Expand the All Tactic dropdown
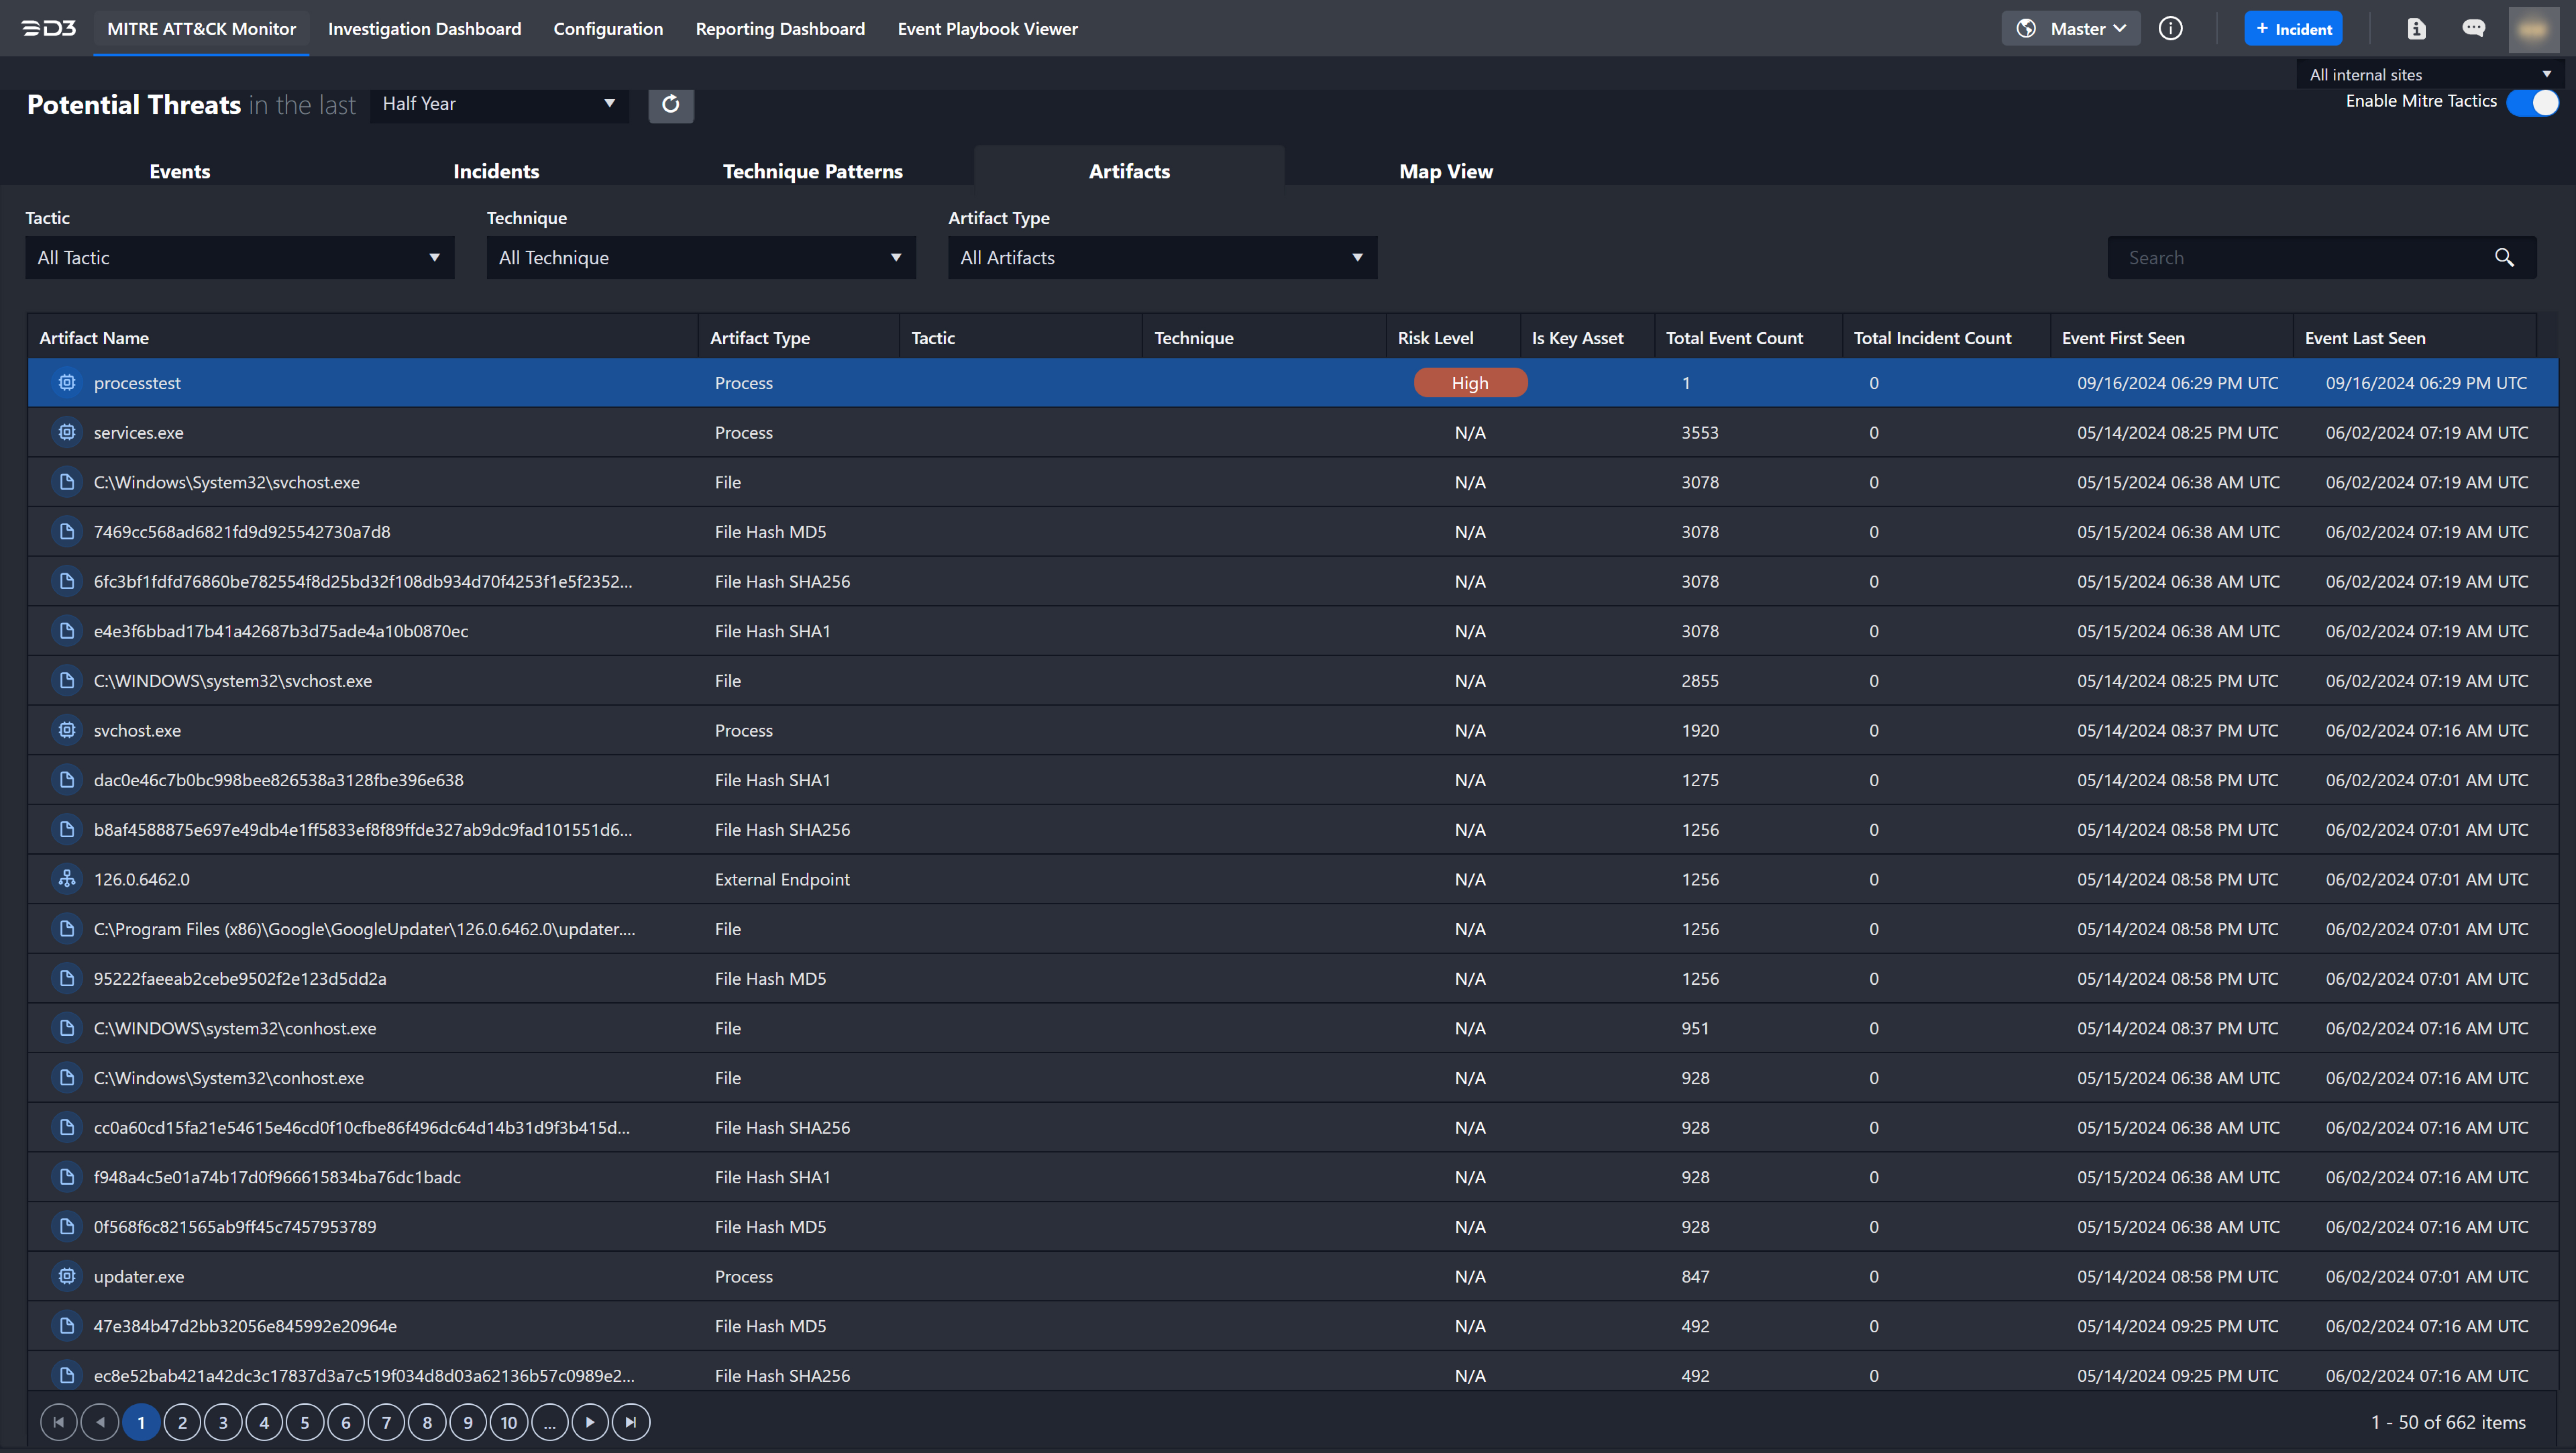 [239, 257]
